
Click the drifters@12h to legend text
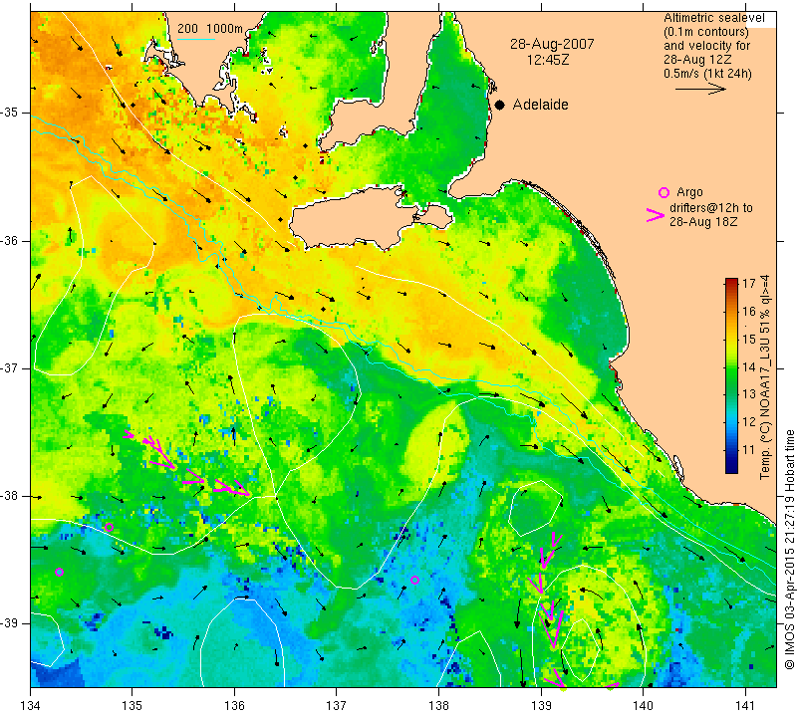click(x=711, y=208)
